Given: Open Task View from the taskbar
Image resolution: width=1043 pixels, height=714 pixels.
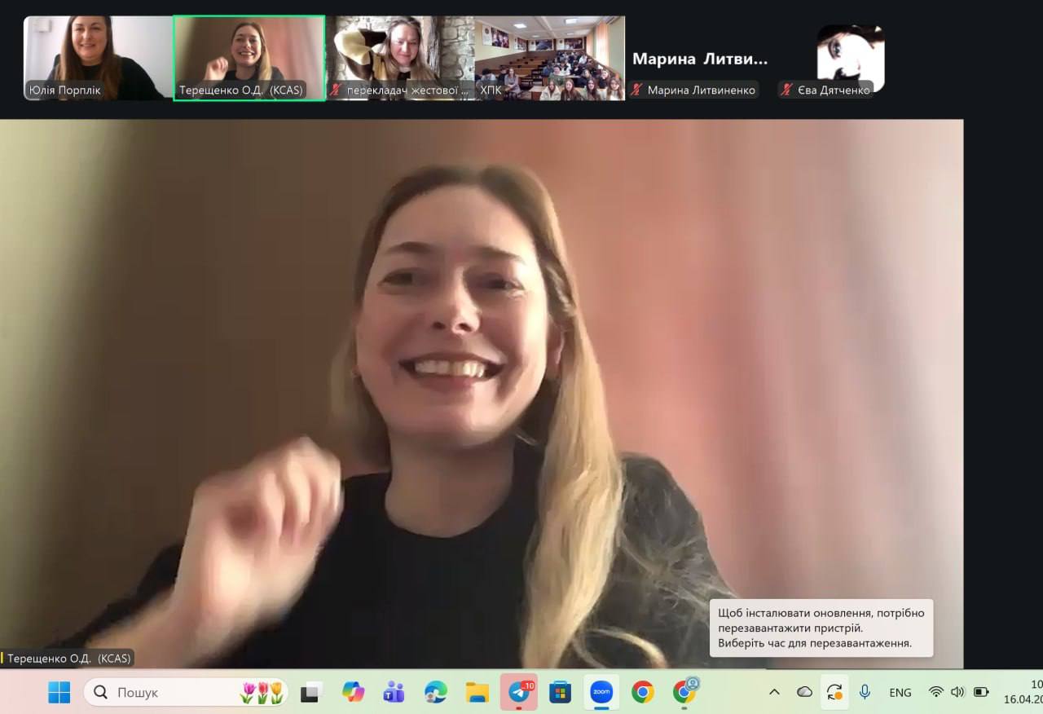Looking at the screenshot, I should 311,692.
